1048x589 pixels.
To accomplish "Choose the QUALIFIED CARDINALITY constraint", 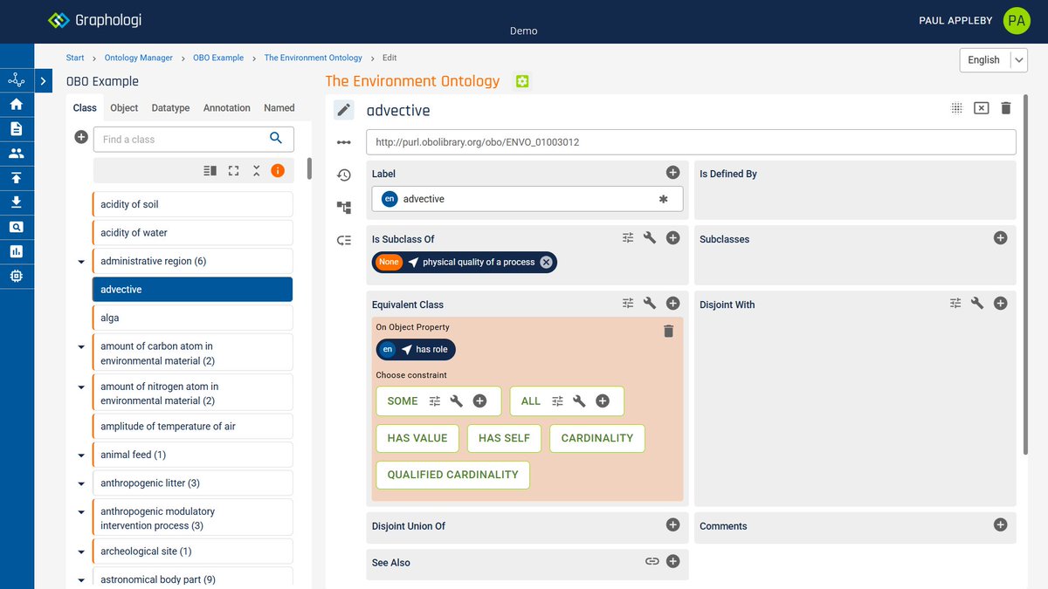I will click(x=453, y=475).
